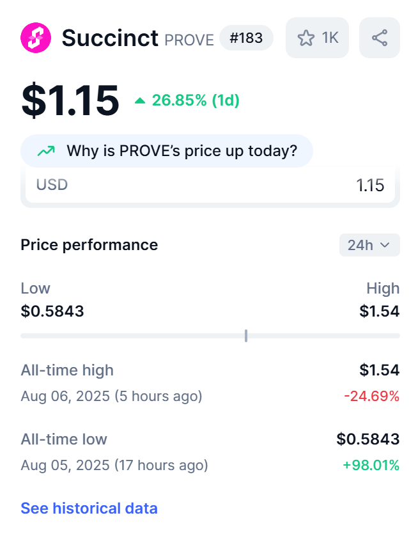
Task: Click the $1.15 main price
Action: point(70,100)
